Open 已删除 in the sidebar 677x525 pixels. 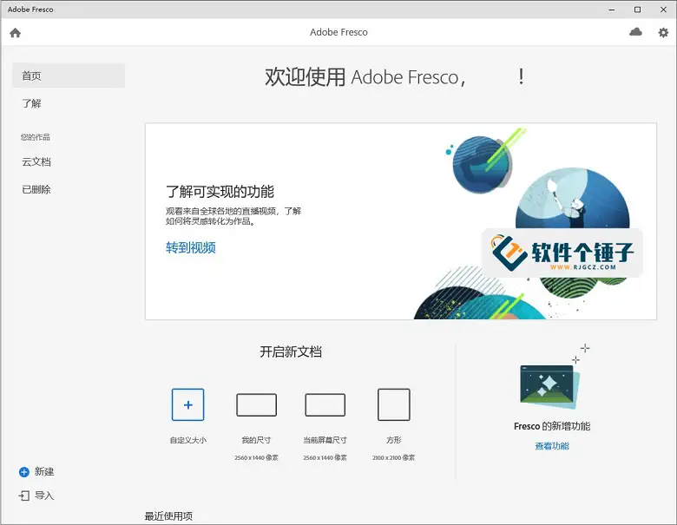(x=36, y=189)
